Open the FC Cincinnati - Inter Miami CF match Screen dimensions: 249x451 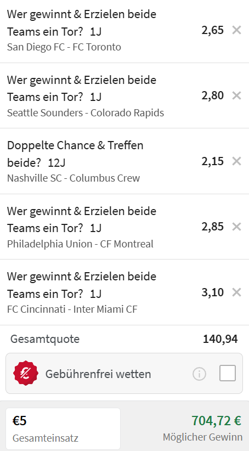[72, 309]
